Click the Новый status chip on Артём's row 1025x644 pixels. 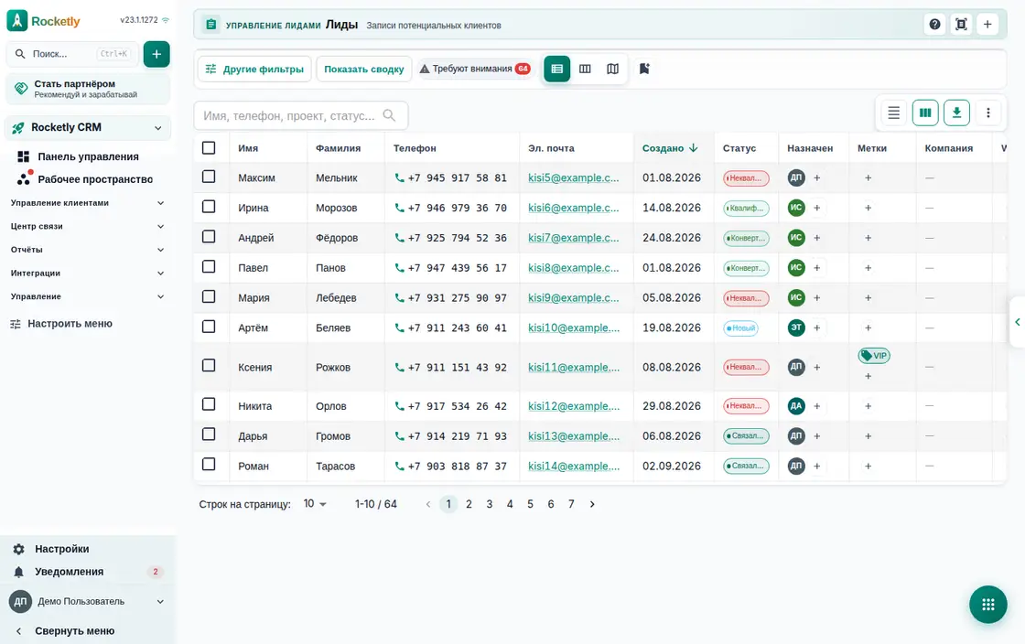point(740,327)
